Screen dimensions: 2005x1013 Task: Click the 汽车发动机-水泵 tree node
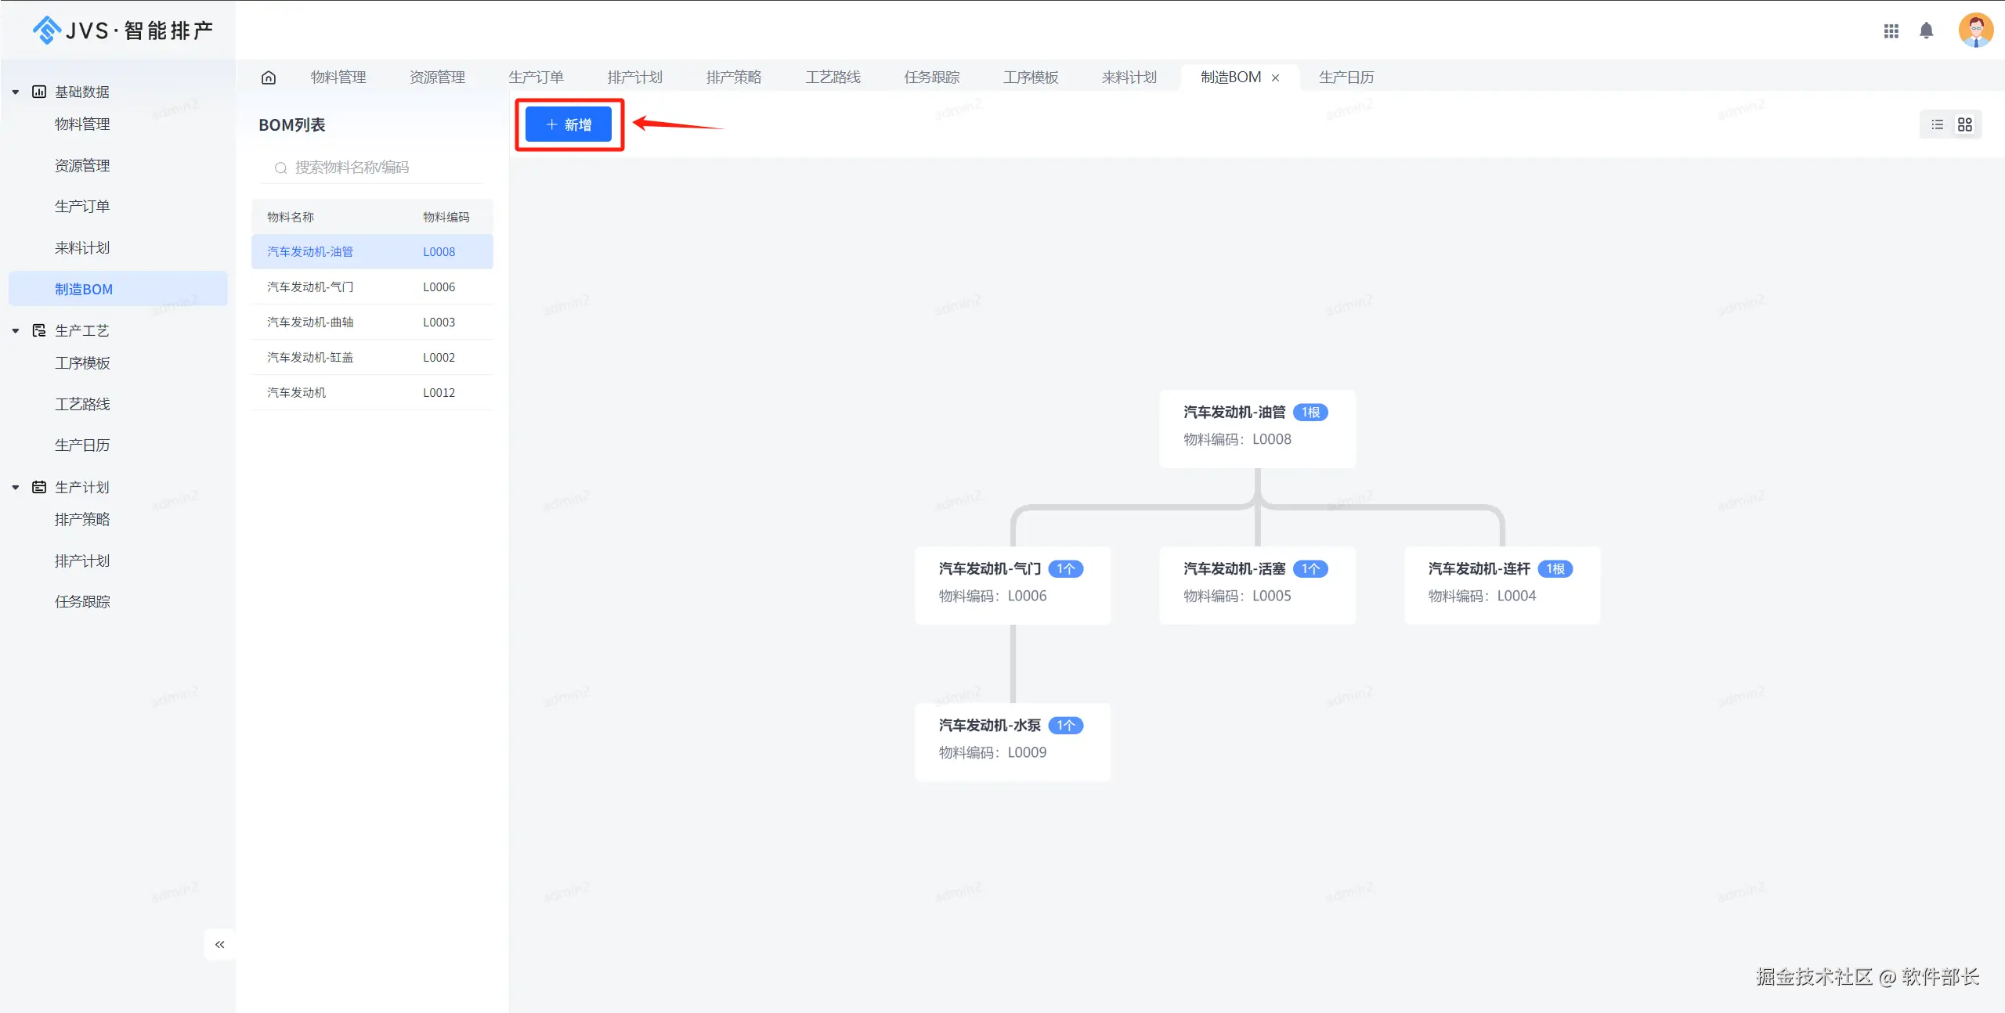pyautogui.click(x=1012, y=739)
